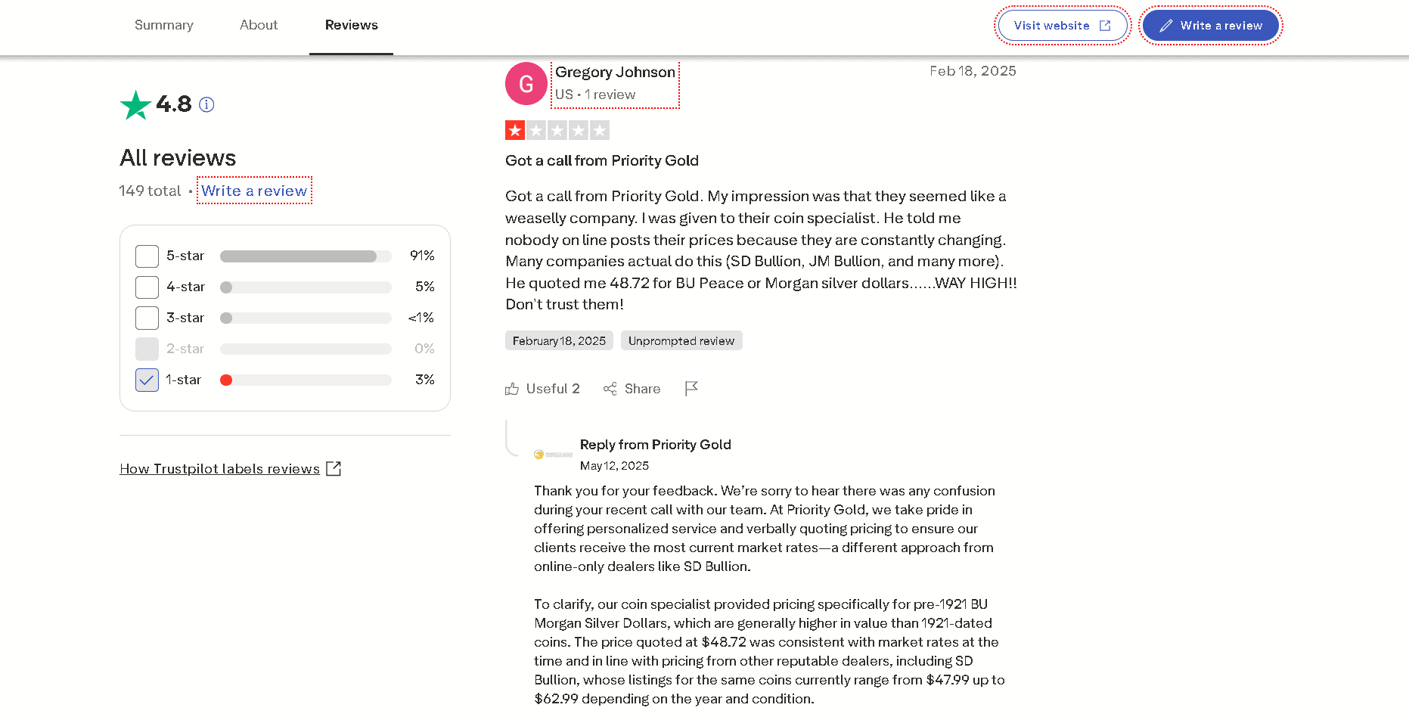Click the 4.8 rating score
Image resolution: width=1409 pixels, height=717 pixels.
[x=174, y=104]
